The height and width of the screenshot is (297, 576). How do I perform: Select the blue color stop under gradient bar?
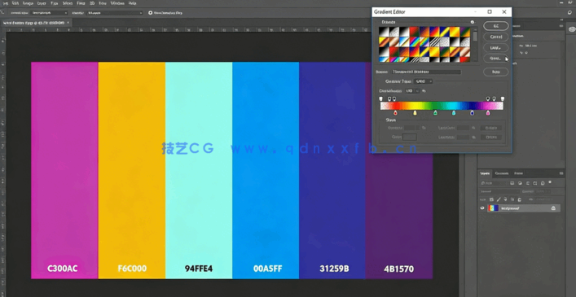472,113
